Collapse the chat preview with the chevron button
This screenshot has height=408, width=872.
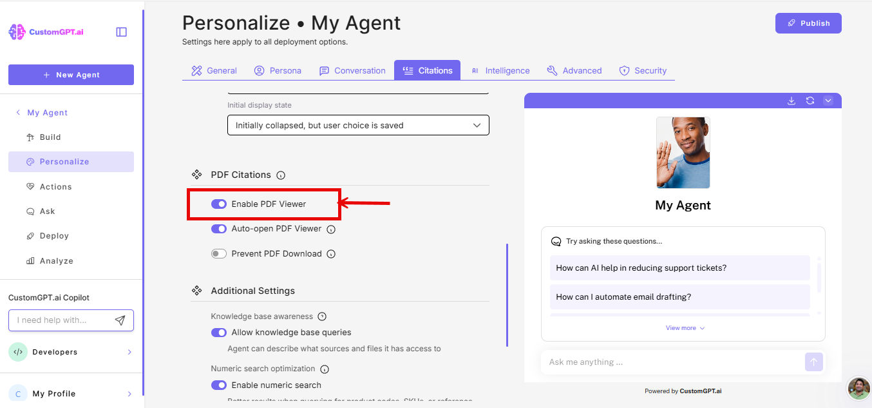pyautogui.click(x=828, y=101)
